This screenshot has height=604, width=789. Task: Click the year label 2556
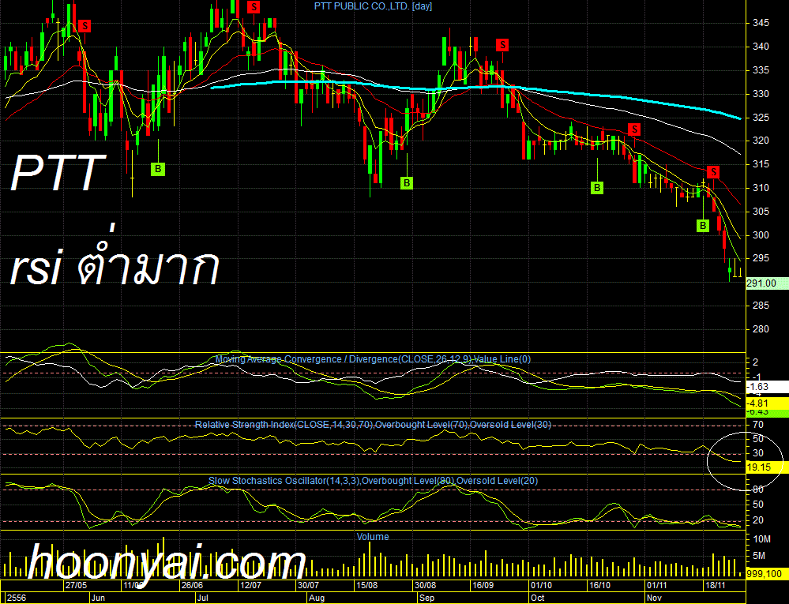click(x=17, y=598)
